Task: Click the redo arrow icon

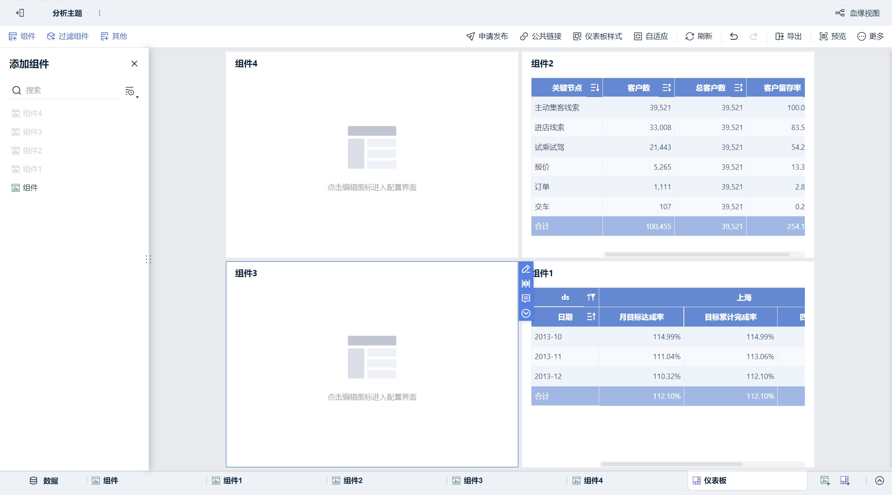Action: [x=754, y=36]
